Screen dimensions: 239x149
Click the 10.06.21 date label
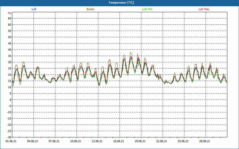click(x=76, y=141)
